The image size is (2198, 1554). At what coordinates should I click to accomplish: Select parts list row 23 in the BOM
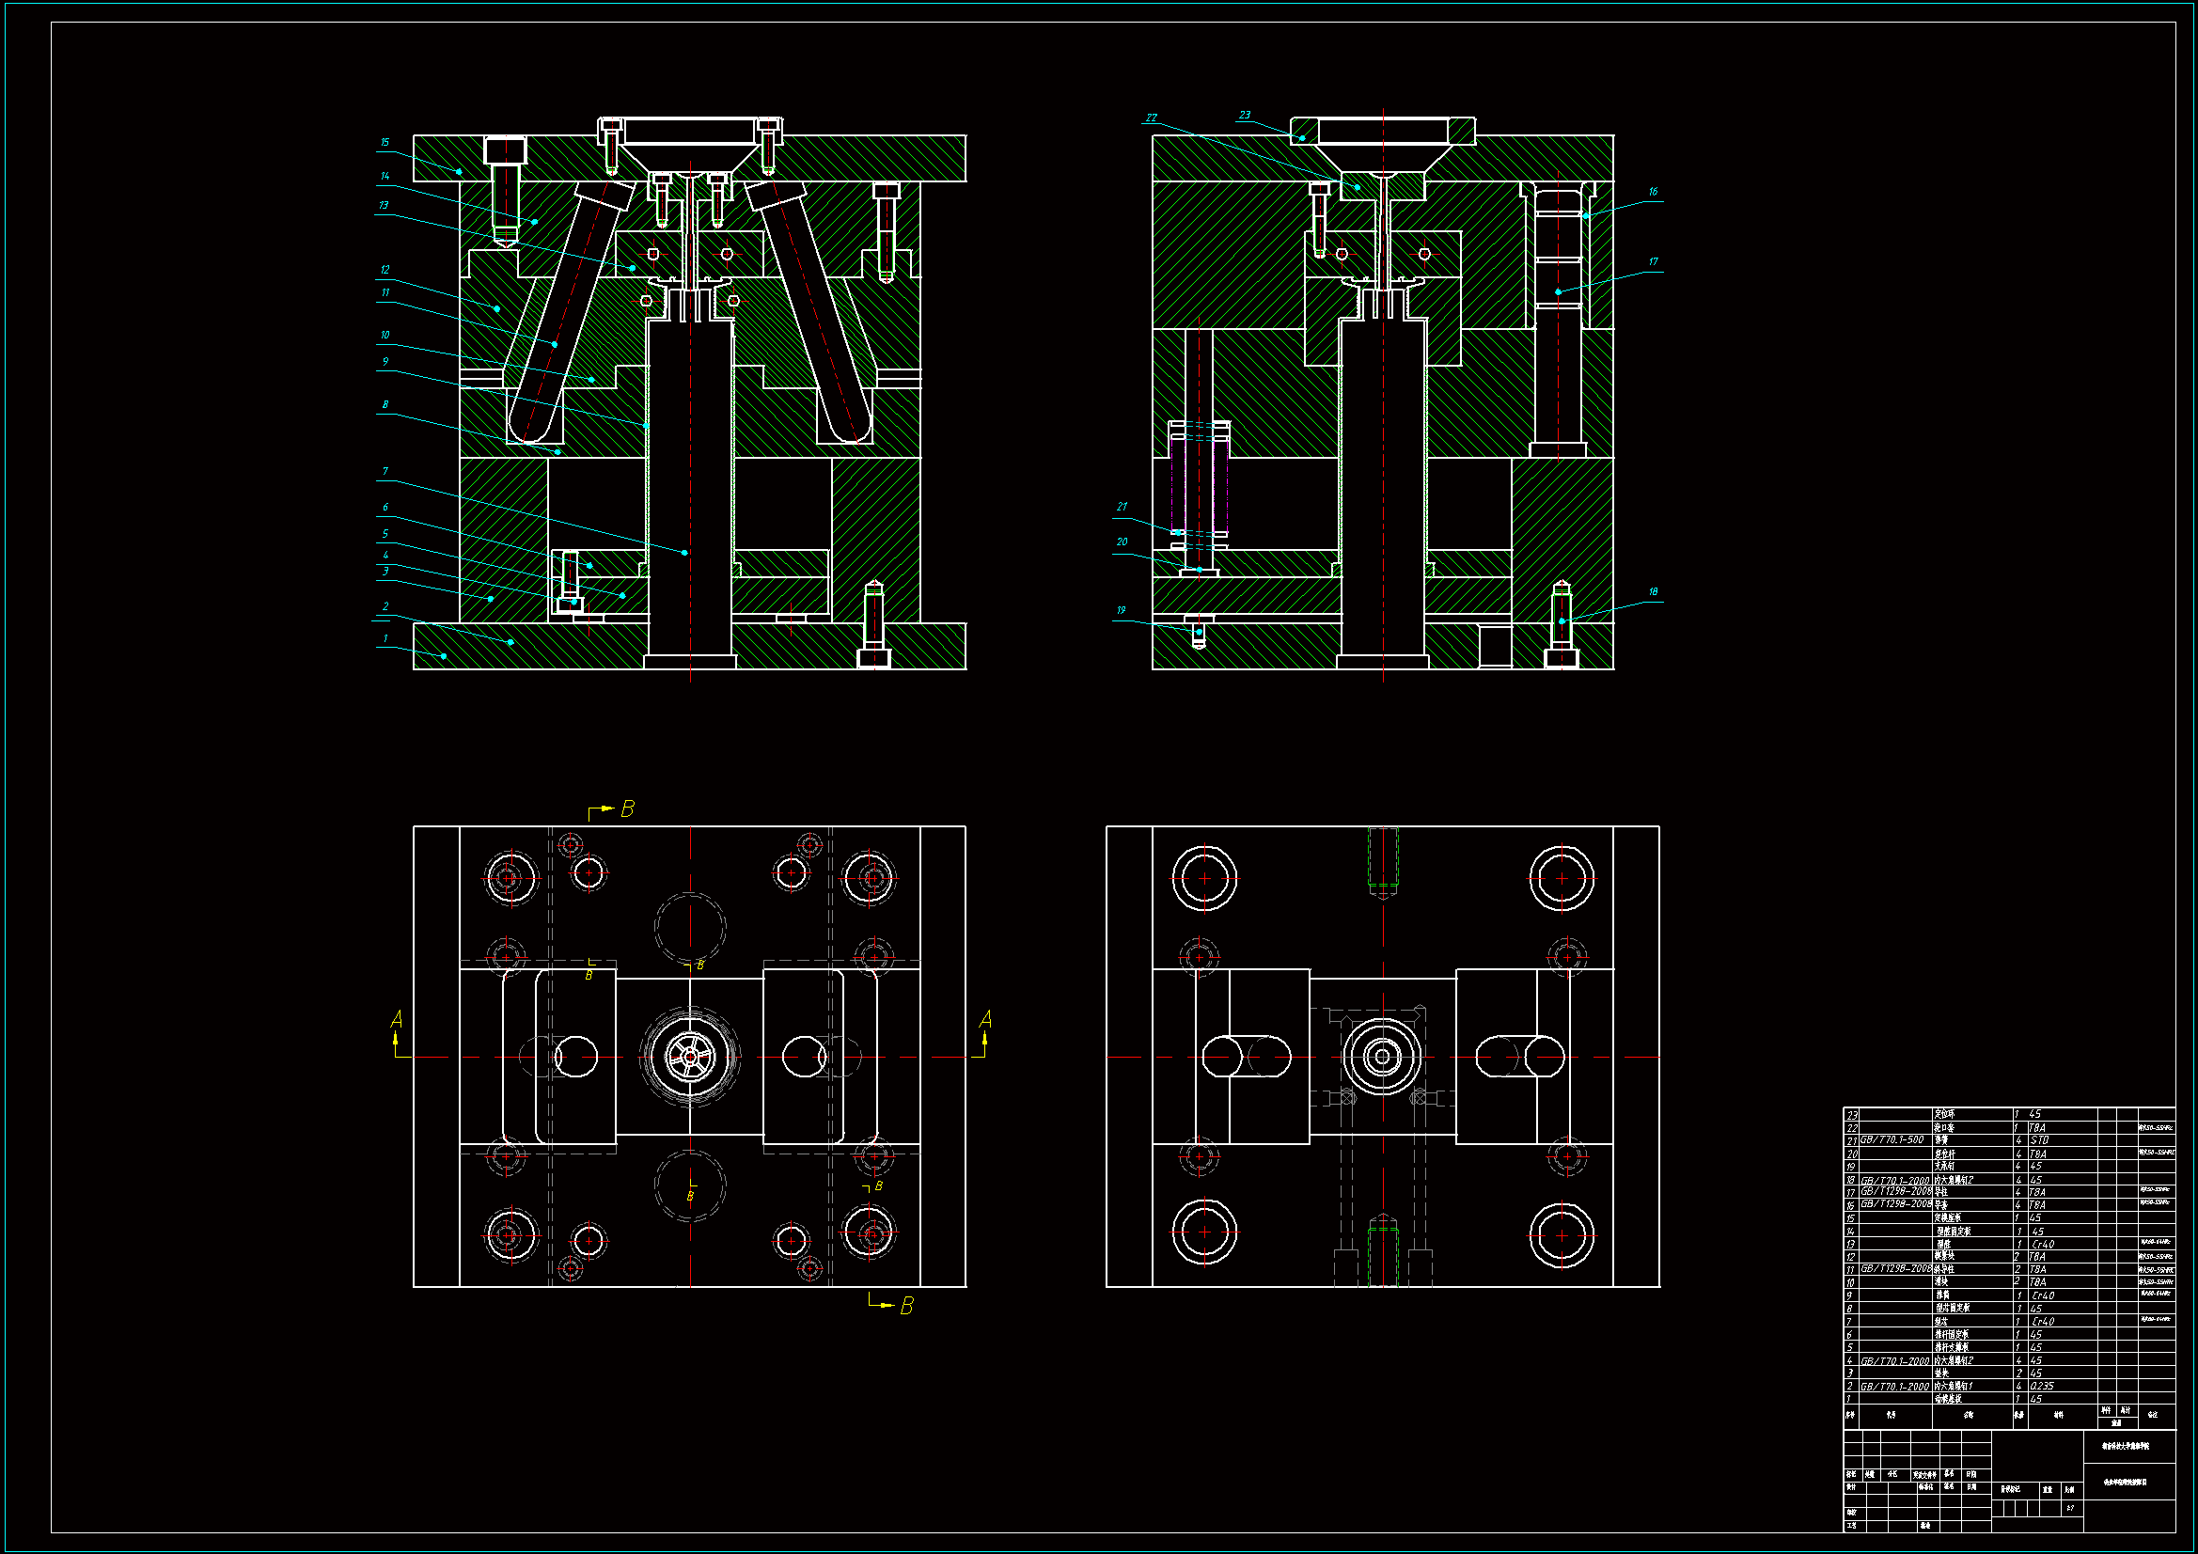click(x=1852, y=1116)
